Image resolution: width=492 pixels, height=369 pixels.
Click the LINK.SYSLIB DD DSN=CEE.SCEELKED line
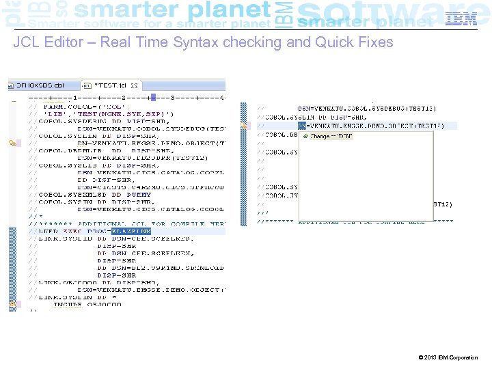point(111,238)
